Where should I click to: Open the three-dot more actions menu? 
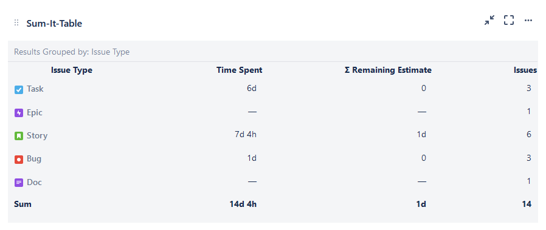click(528, 21)
